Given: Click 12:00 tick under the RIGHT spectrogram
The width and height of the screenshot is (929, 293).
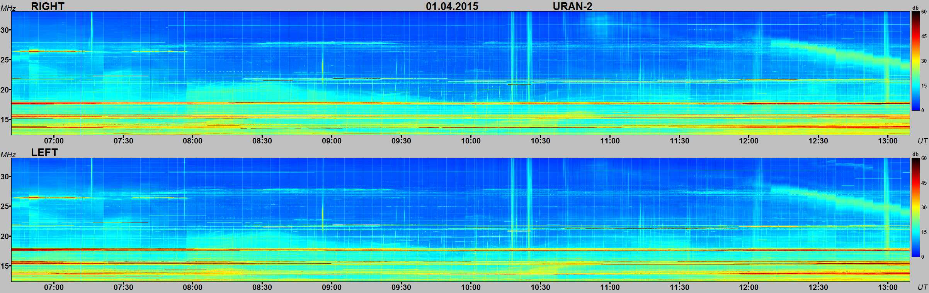Looking at the screenshot, I should 749,141.
